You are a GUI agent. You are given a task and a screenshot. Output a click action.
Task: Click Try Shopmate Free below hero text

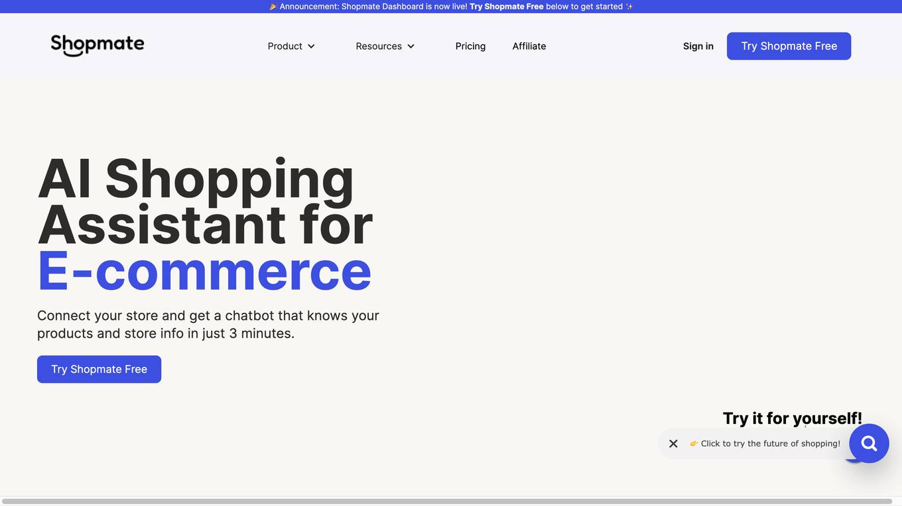99,369
